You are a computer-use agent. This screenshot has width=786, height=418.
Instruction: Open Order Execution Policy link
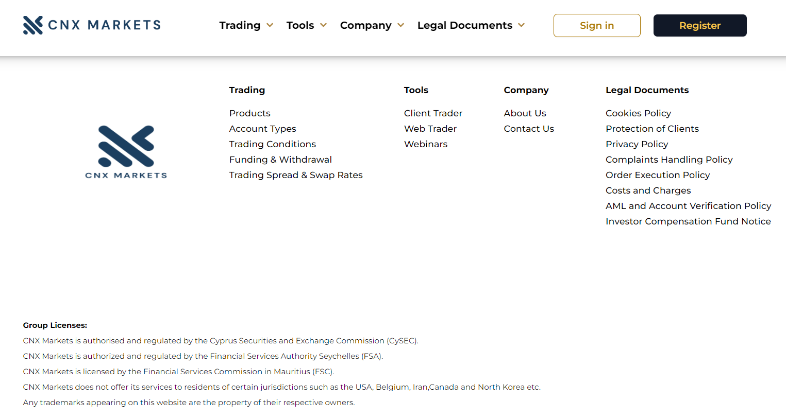(658, 175)
